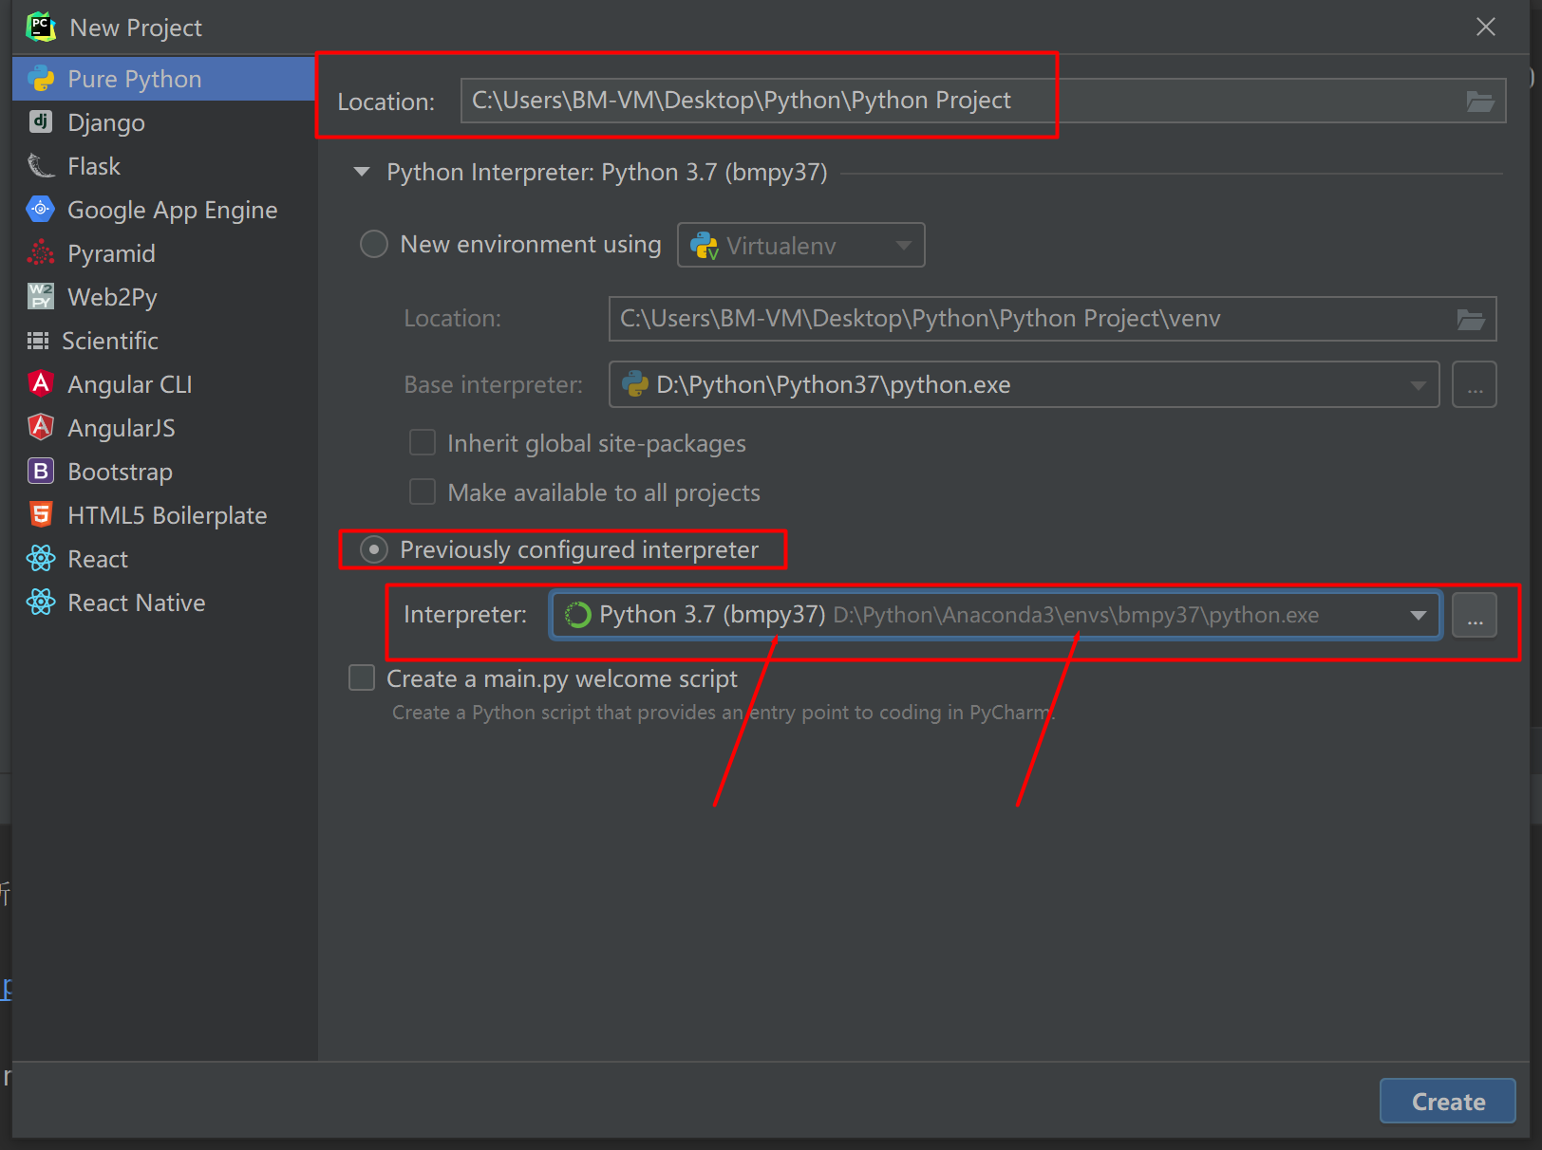Click the Scientific grid icon
This screenshot has width=1542, height=1150.
(38, 341)
